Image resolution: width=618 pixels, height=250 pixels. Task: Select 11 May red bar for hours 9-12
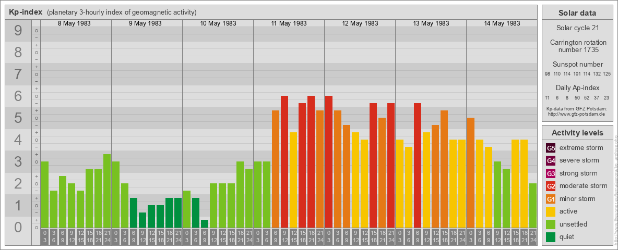pos(284,162)
